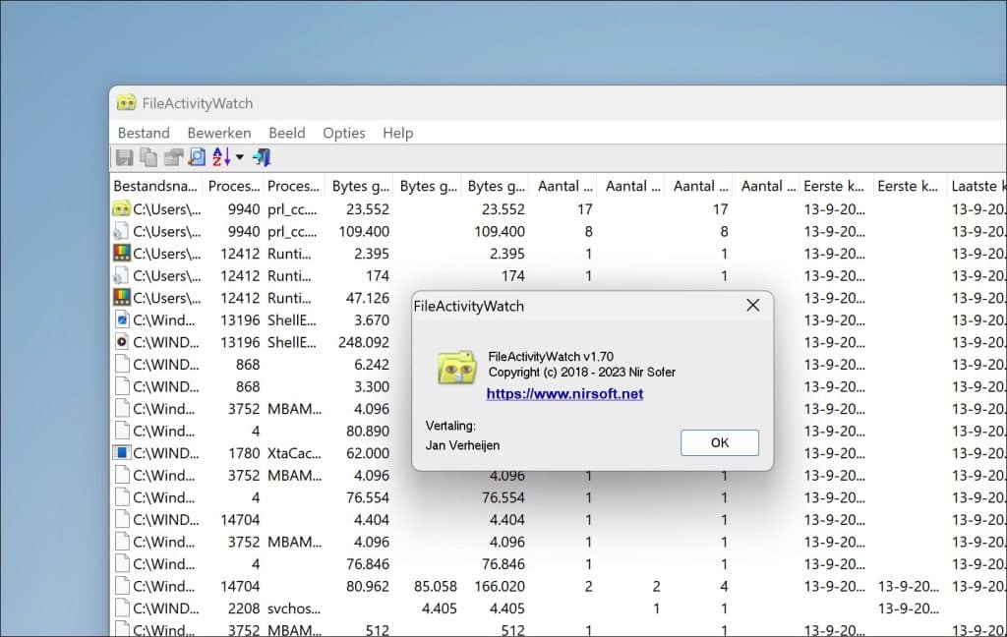The height and width of the screenshot is (637, 1007).
Task: Click the Save toolbar icon
Action: click(x=124, y=157)
